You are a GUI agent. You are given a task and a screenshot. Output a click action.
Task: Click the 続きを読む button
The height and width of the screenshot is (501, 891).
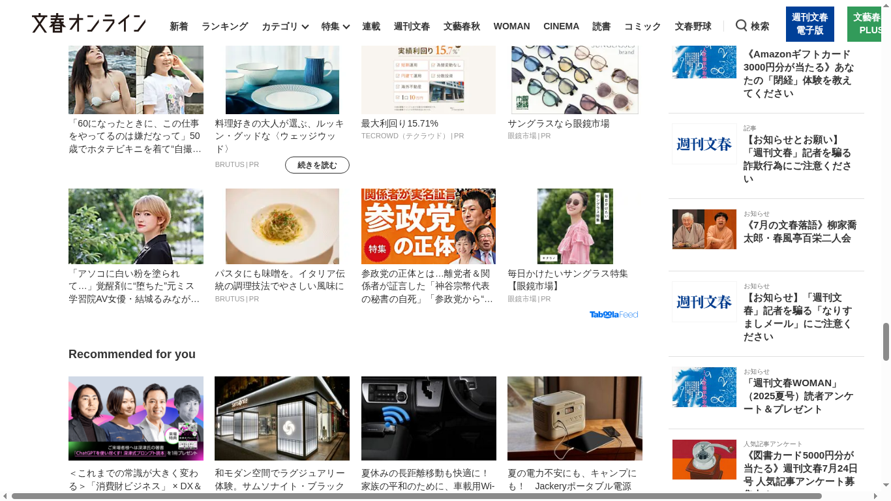coord(317,165)
